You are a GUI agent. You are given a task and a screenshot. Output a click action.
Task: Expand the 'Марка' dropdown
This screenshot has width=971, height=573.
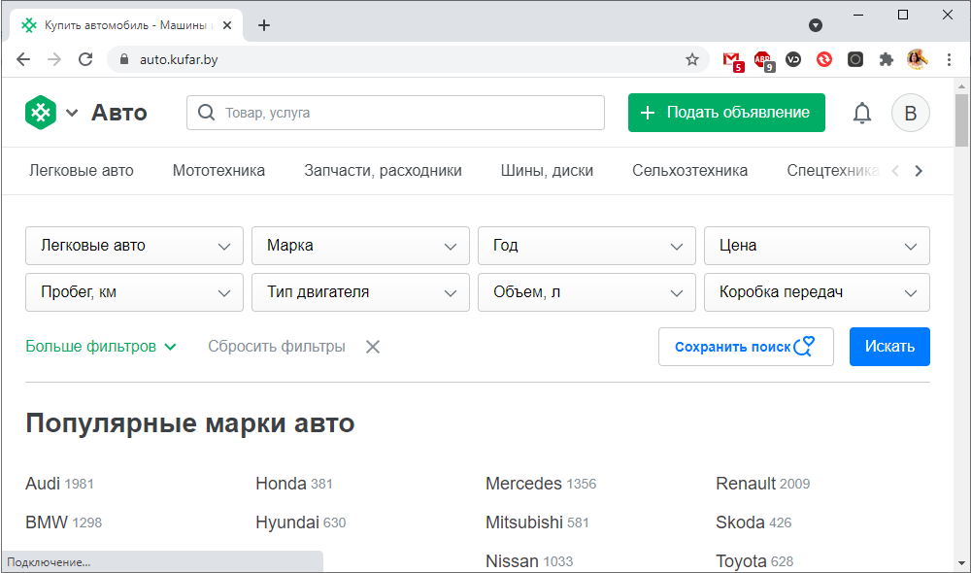pyautogui.click(x=360, y=246)
